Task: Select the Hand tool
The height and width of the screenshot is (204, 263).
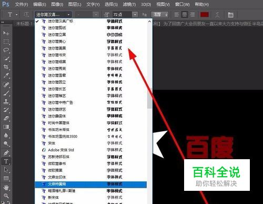Action: (x=6, y=188)
